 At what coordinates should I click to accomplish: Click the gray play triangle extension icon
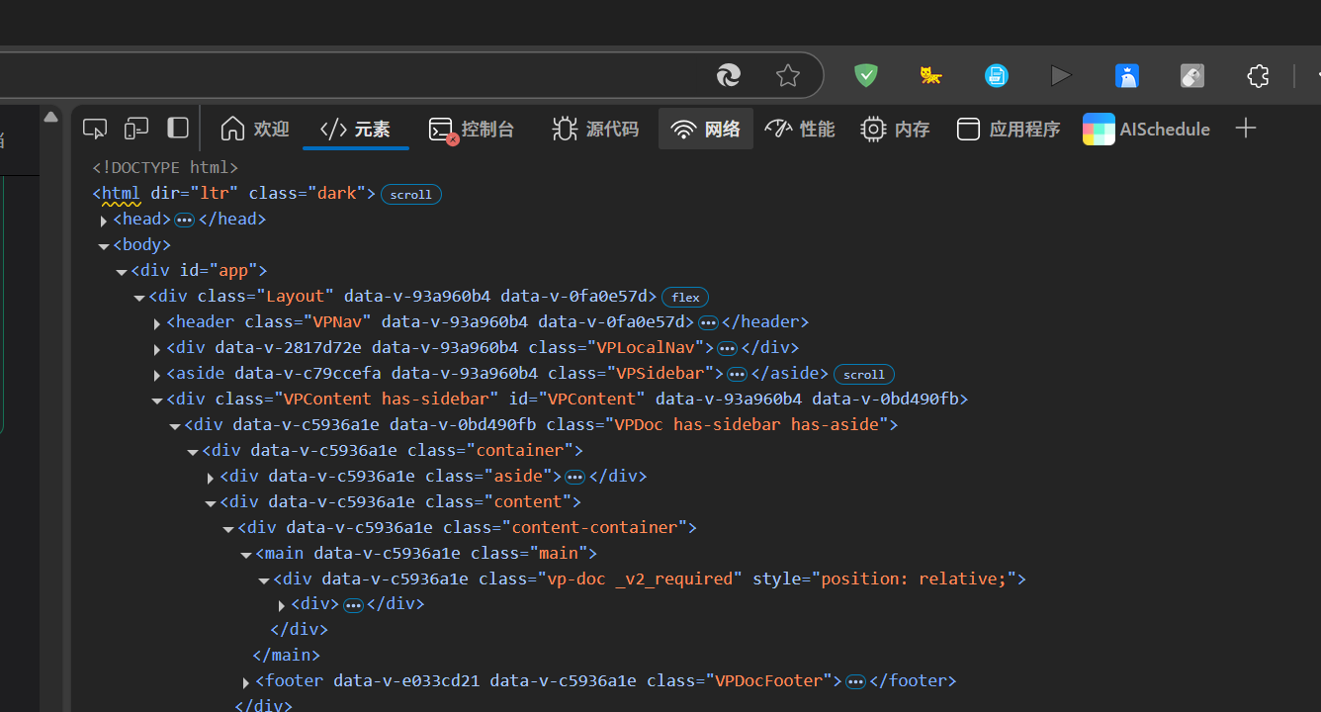pos(1061,76)
